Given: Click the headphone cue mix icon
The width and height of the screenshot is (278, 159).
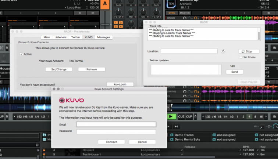Looking at the screenshot, I should (x=269, y=126).
